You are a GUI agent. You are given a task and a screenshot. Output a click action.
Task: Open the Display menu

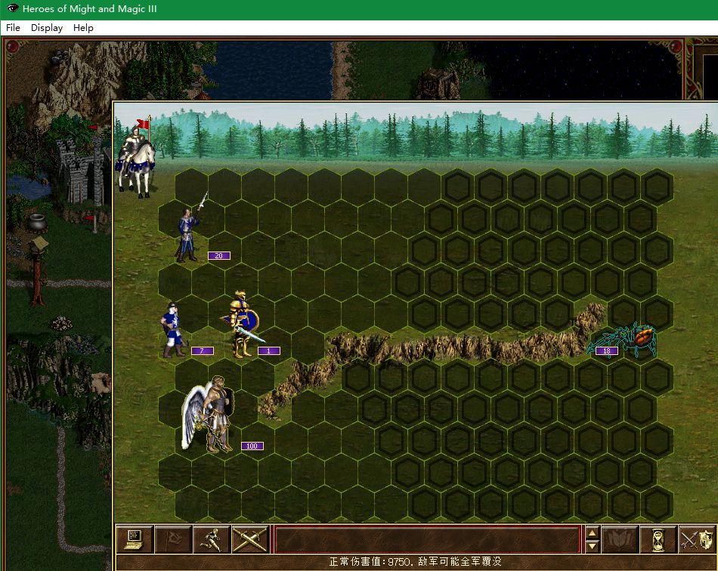coord(47,28)
